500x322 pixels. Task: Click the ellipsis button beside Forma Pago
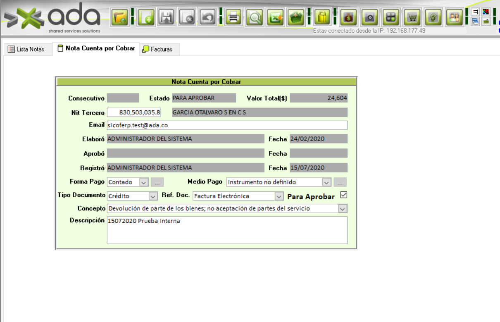pos(157,182)
